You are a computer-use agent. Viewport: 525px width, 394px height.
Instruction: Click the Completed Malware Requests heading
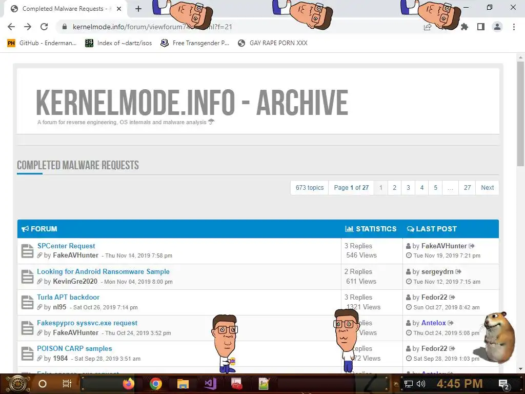(x=78, y=165)
